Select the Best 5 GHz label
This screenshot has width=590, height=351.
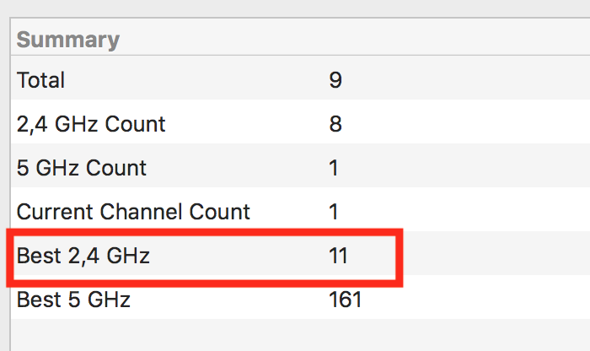(73, 300)
